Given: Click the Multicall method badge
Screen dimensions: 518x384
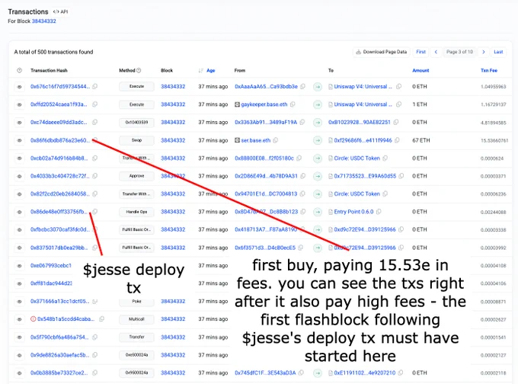Looking at the screenshot, I should pyautogui.click(x=136, y=319).
